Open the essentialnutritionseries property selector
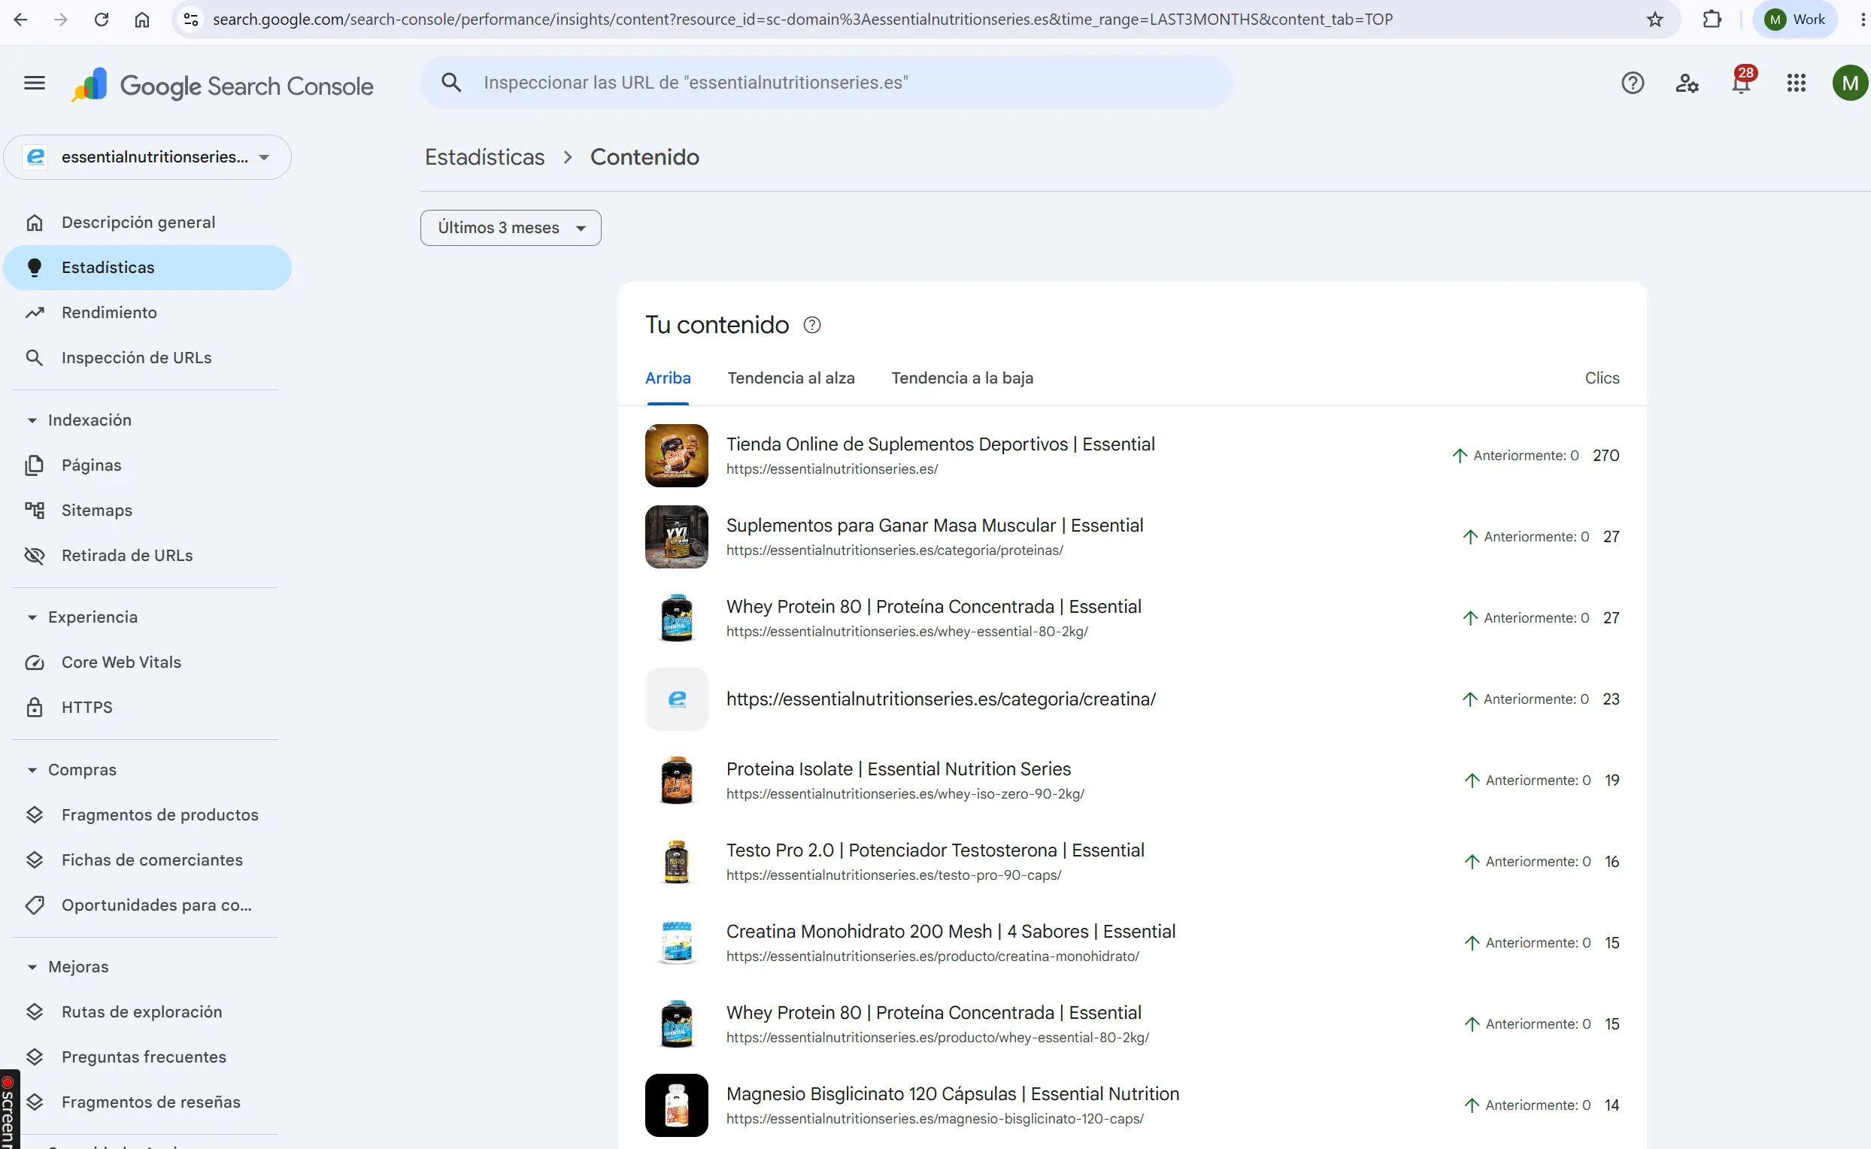This screenshot has width=1871, height=1149. pyautogui.click(x=147, y=157)
